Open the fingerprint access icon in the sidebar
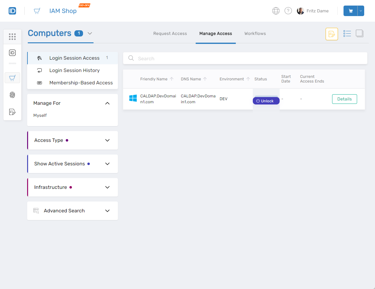Viewport: 375px width, 289px height. tap(12, 95)
